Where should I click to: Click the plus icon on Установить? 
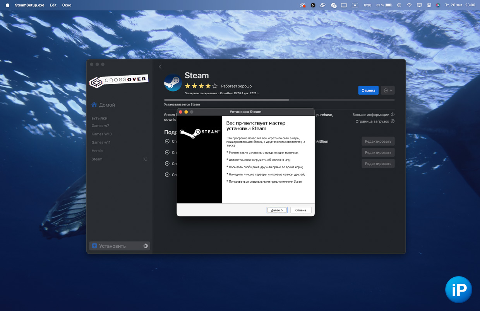(x=94, y=246)
